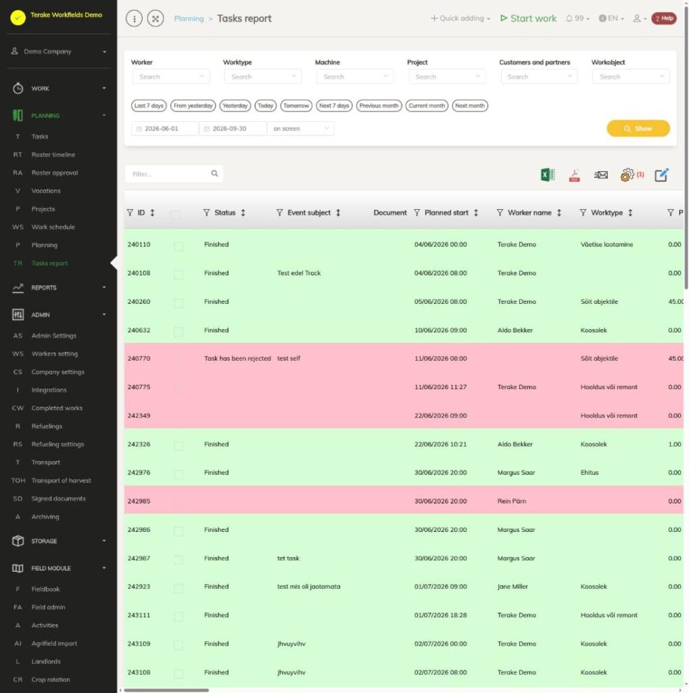Send the report by email icon
Screen dimensions: 689x693
tap(600, 175)
